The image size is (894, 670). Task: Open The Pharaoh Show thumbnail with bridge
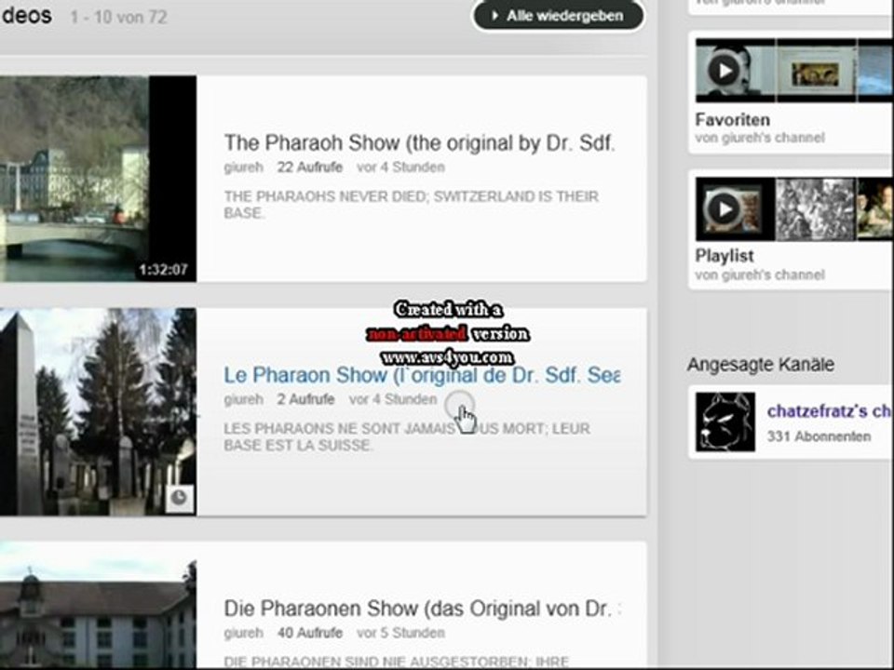coord(98,179)
